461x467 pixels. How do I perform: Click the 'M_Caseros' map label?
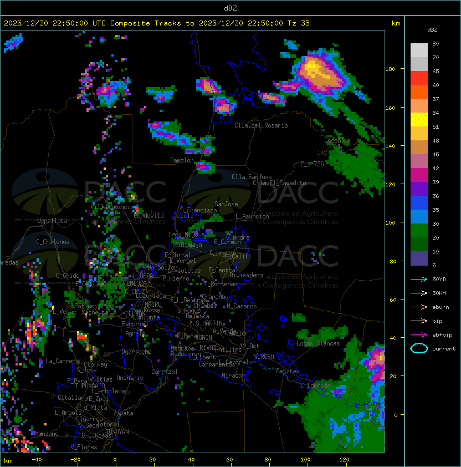coord(242,306)
